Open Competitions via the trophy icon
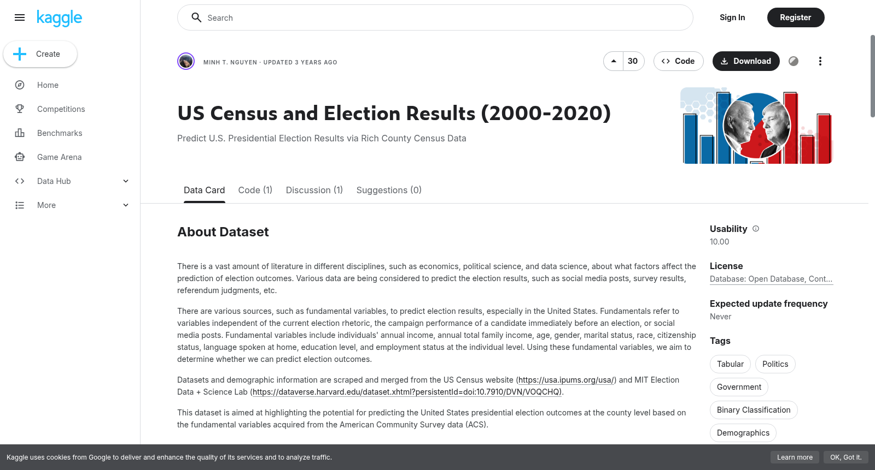 click(20, 109)
